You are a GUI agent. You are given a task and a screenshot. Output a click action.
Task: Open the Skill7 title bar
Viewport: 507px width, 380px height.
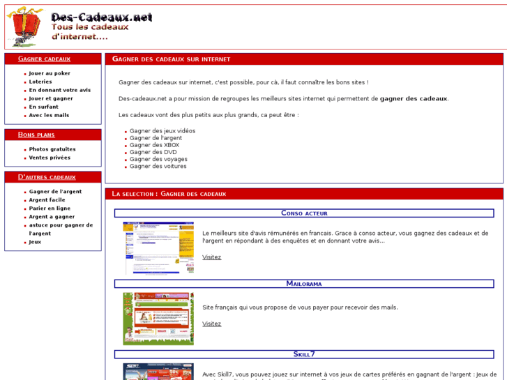(304, 354)
